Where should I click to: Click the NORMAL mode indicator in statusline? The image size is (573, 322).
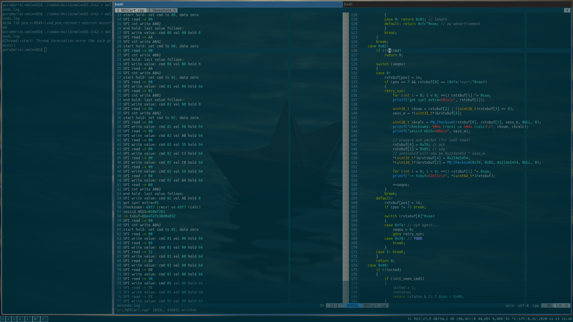(353, 306)
